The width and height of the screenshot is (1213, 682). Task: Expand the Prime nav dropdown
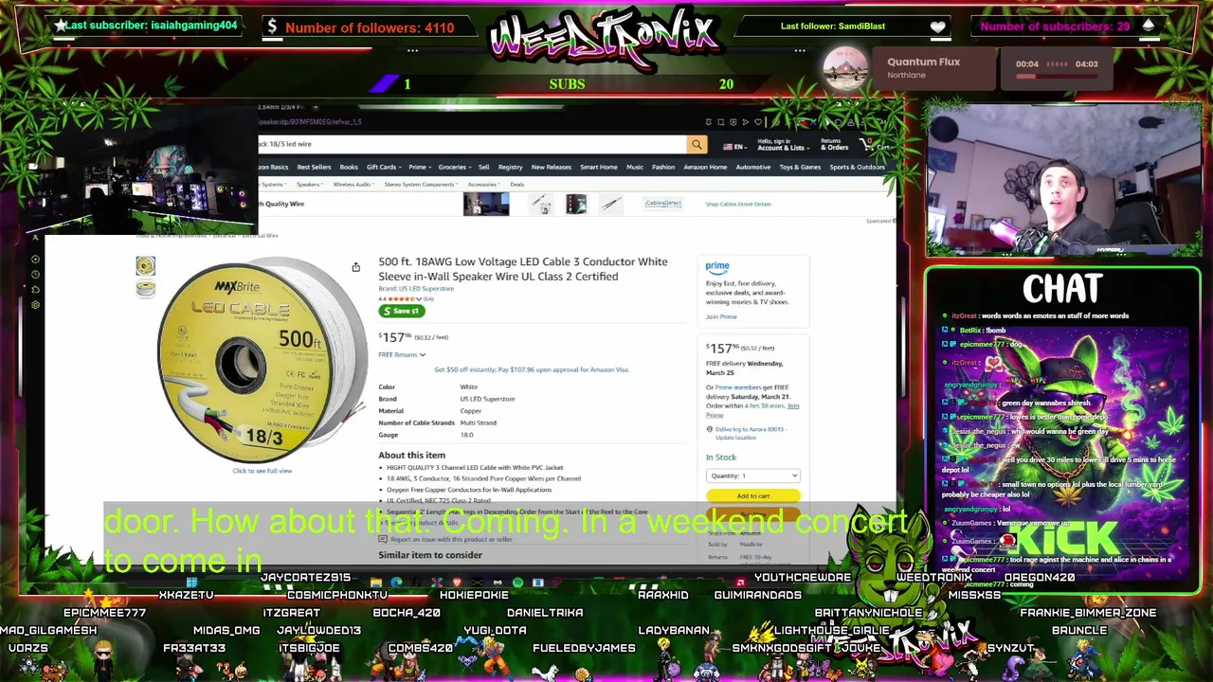click(419, 167)
